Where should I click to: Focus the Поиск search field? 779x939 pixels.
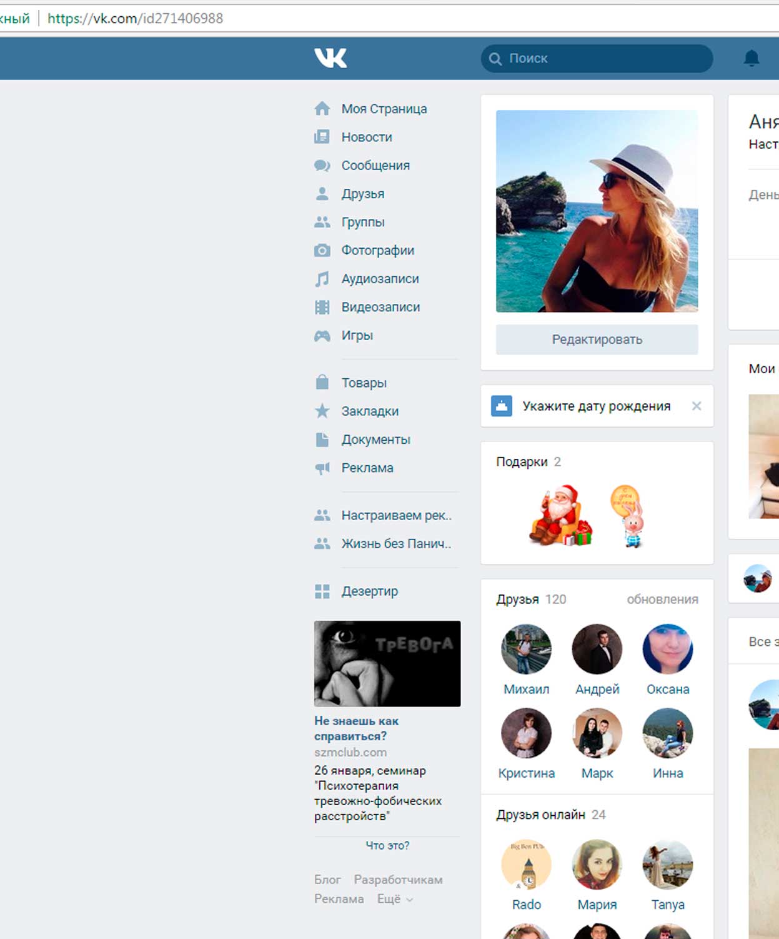597,58
